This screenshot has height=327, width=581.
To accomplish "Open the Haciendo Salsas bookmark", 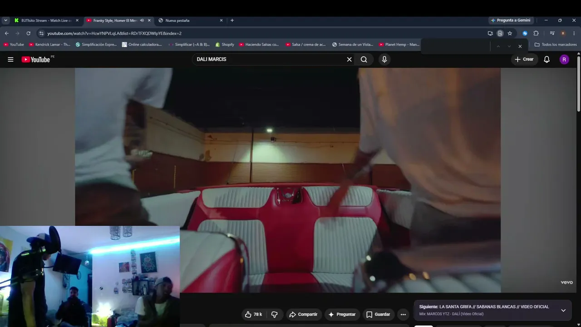I will tap(259, 45).
